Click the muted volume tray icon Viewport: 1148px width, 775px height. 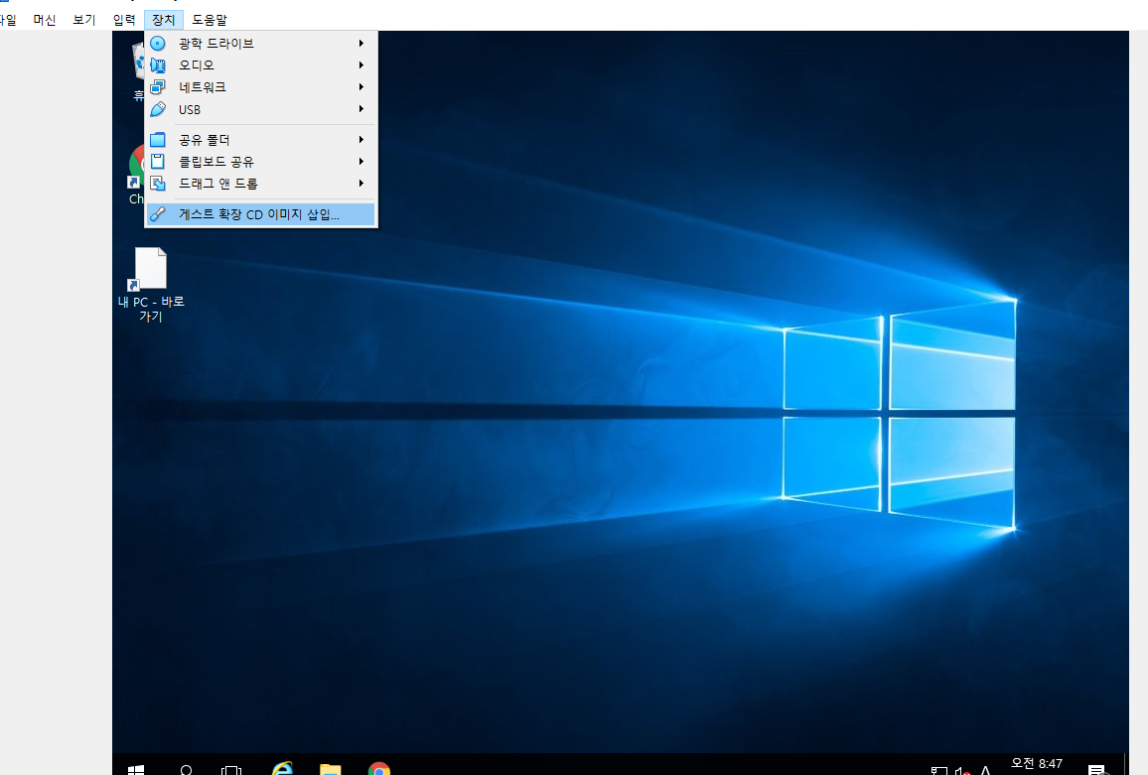coord(962,771)
